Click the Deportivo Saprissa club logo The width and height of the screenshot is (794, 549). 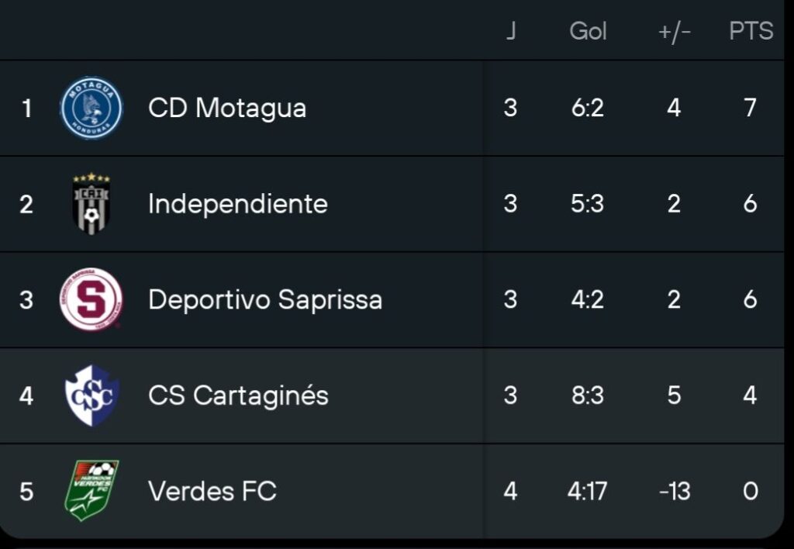point(91,299)
